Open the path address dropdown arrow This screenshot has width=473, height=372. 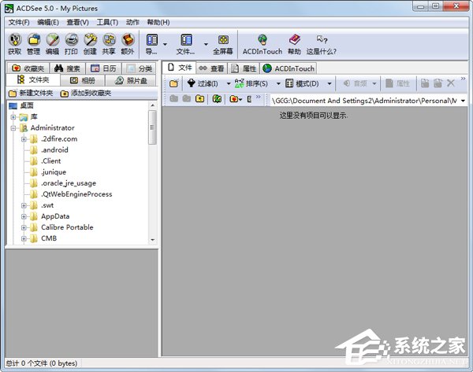pyautogui.click(x=463, y=101)
